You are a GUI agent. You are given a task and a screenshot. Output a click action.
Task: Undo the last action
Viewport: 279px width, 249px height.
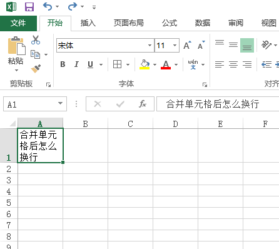pyautogui.click(x=48, y=7)
